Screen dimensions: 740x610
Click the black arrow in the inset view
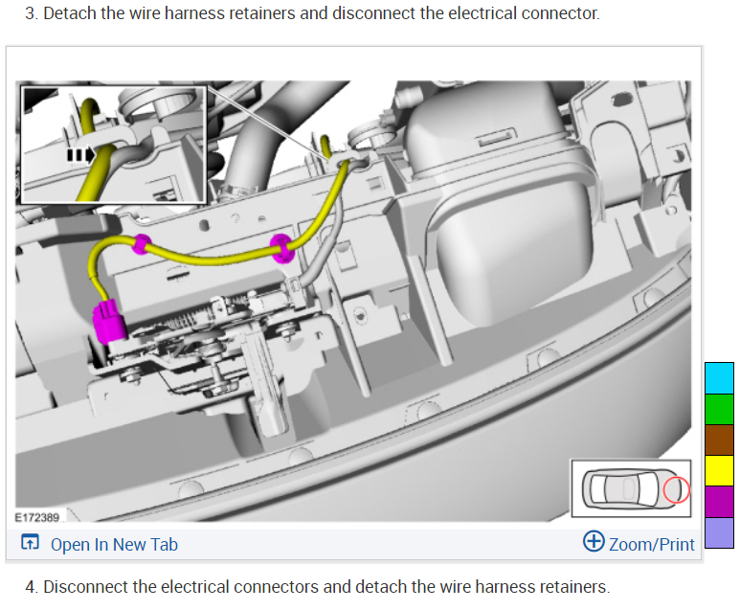click(80, 155)
